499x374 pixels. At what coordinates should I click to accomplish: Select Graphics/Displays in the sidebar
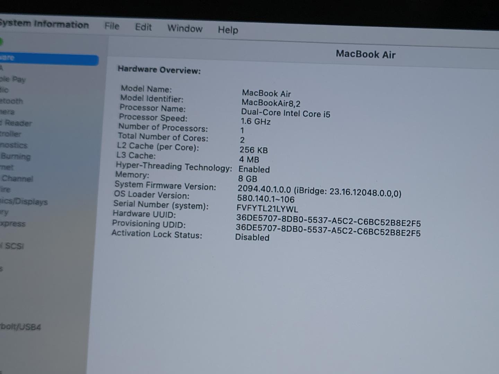tap(24, 201)
